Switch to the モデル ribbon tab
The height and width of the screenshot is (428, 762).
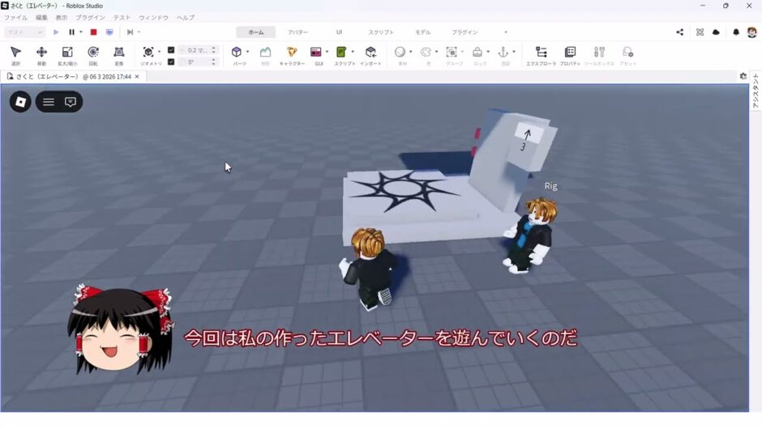(x=422, y=32)
